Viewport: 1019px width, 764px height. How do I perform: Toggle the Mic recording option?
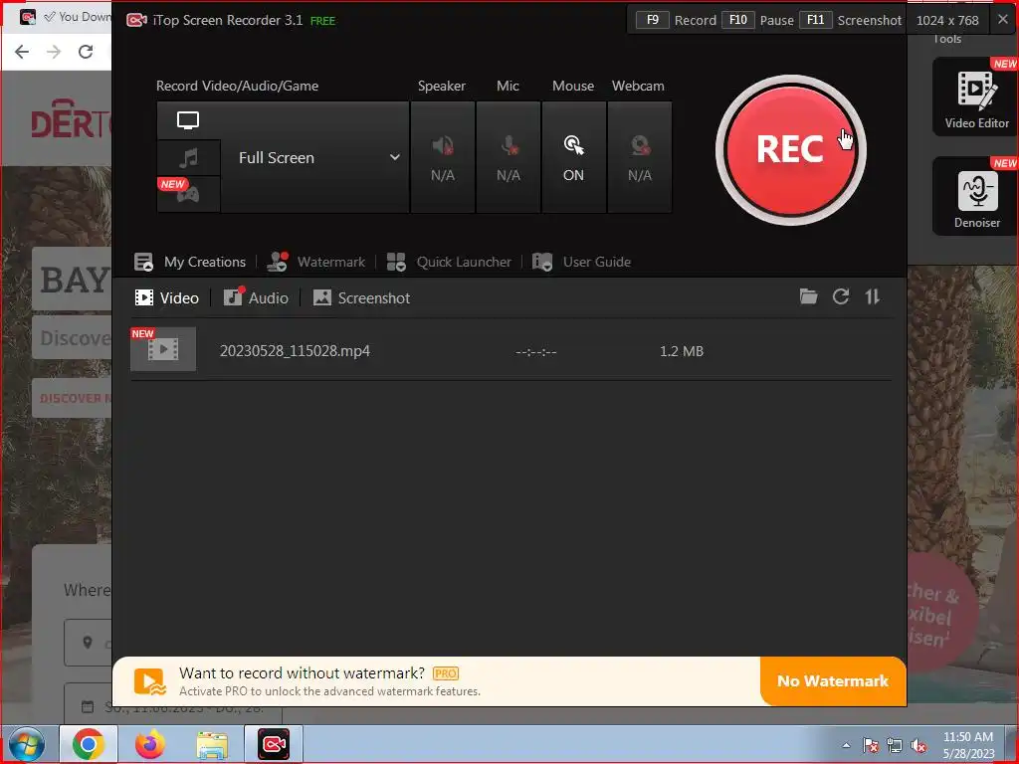(509, 157)
